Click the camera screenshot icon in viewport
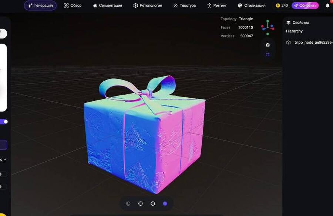Screen dimensions: 333x216 [268, 45]
